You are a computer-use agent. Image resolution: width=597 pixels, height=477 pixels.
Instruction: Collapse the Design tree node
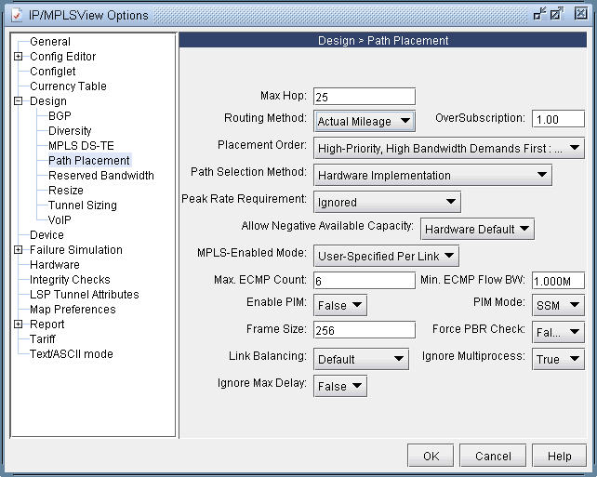(x=19, y=101)
